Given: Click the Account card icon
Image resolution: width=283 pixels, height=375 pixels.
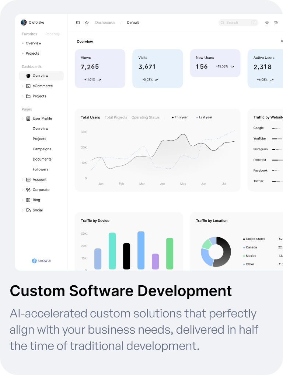Looking at the screenshot, I should coord(28,180).
